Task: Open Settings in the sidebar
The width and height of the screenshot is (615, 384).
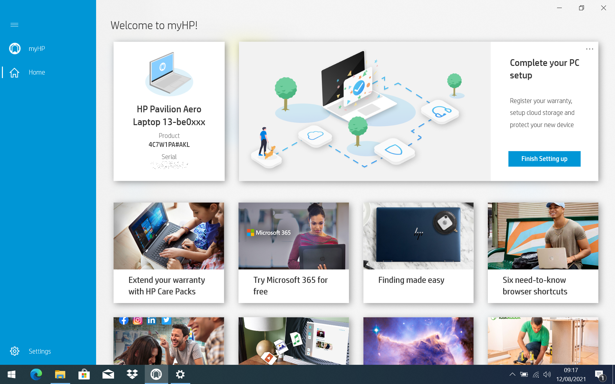Action: (x=48, y=351)
